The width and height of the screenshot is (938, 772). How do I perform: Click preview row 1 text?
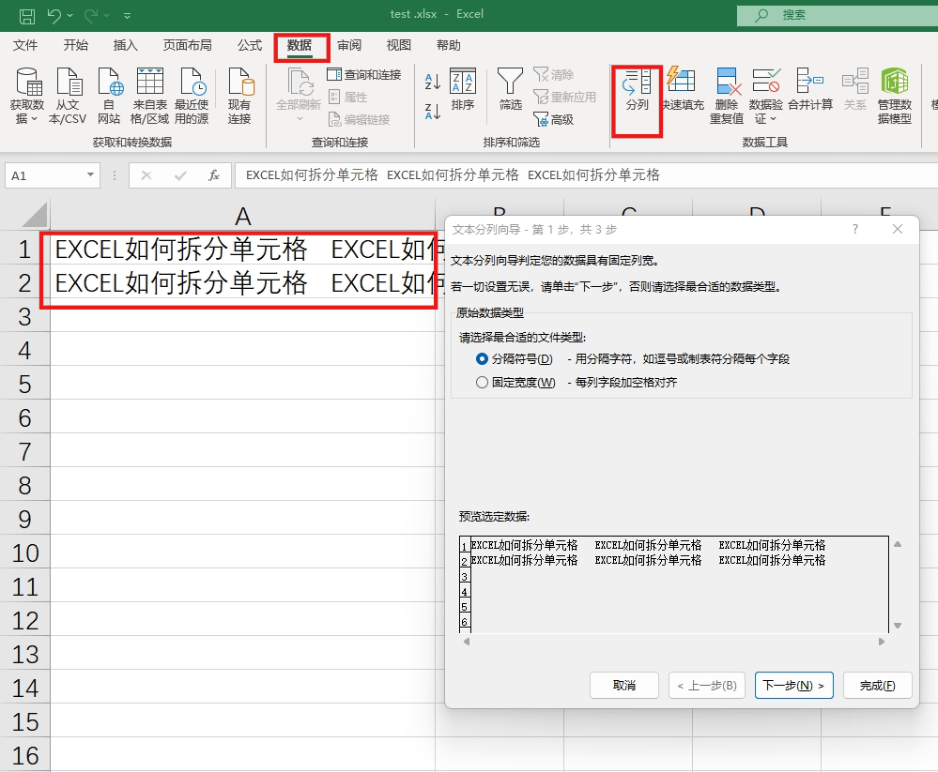(x=648, y=545)
